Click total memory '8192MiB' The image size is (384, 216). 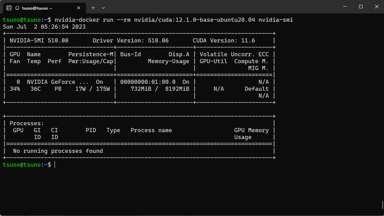tap(177, 89)
